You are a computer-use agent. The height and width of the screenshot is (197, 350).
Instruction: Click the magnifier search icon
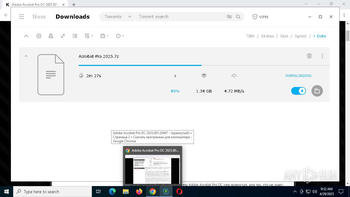[238, 17]
